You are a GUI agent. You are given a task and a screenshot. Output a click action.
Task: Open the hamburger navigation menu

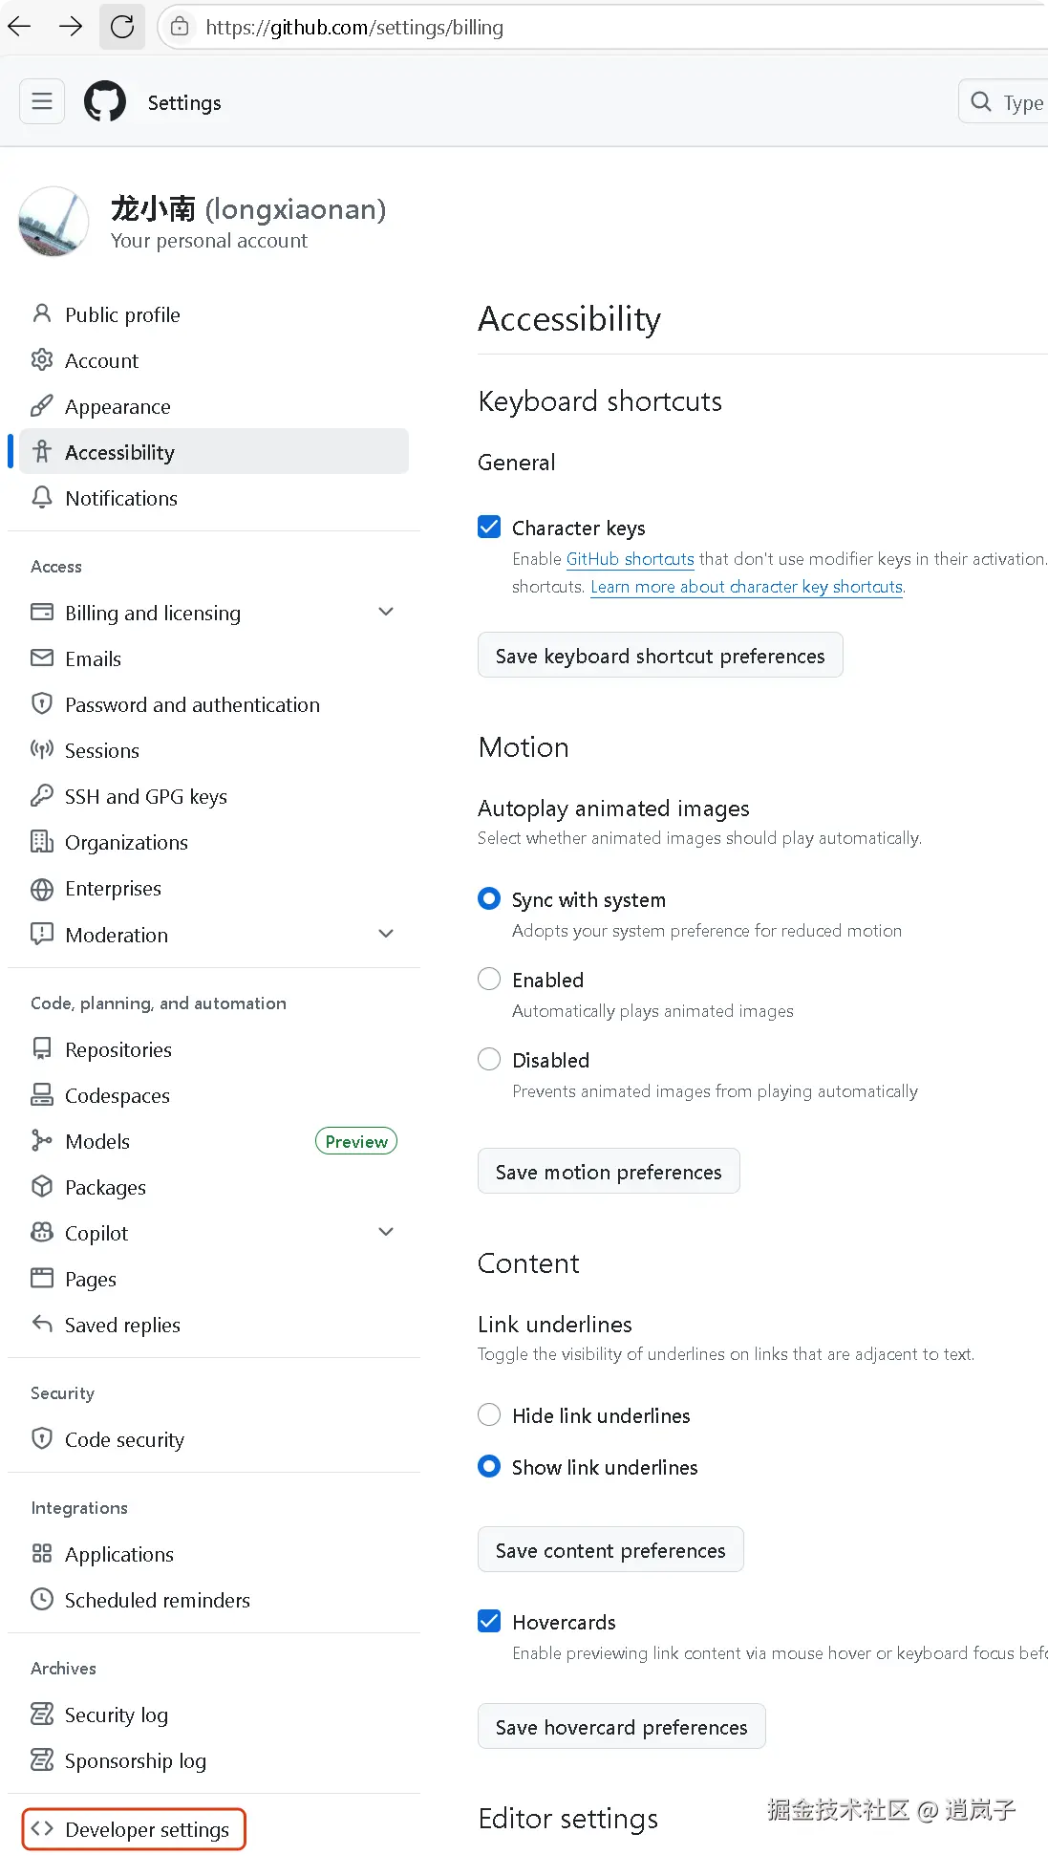tap(42, 102)
